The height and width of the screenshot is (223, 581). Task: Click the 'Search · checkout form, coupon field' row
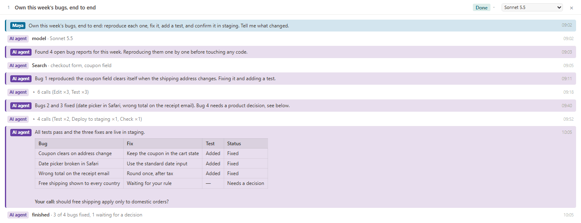pos(290,65)
